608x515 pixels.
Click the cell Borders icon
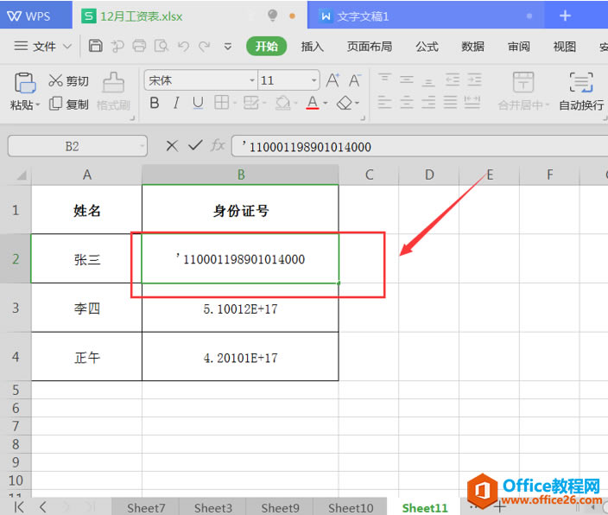pos(221,103)
